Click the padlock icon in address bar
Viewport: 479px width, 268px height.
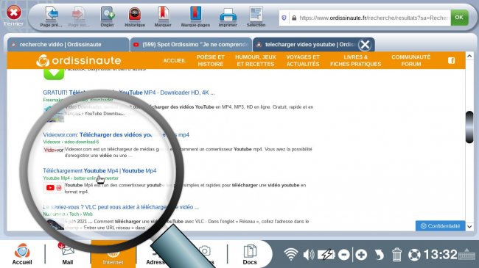pos(294,18)
